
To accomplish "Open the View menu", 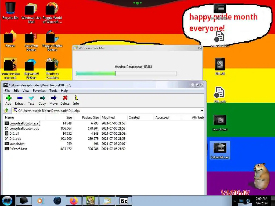I will (26, 91).
